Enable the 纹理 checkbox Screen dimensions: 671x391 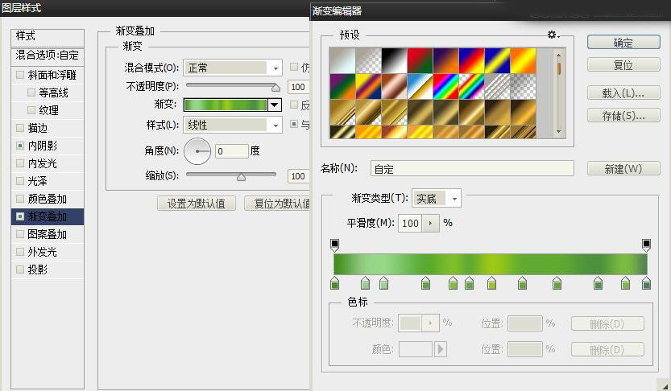(31, 110)
